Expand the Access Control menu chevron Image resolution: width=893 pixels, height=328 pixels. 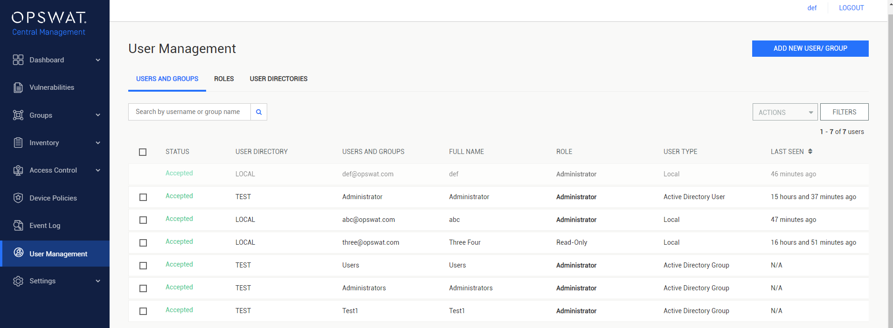(x=98, y=170)
